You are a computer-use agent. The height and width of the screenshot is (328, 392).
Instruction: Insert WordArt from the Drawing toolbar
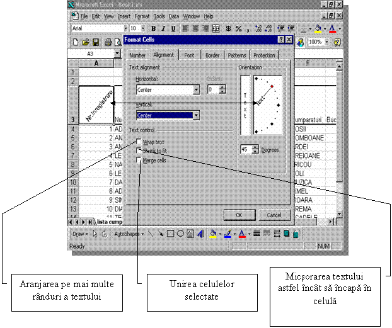pyautogui.click(x=200, y=234)
